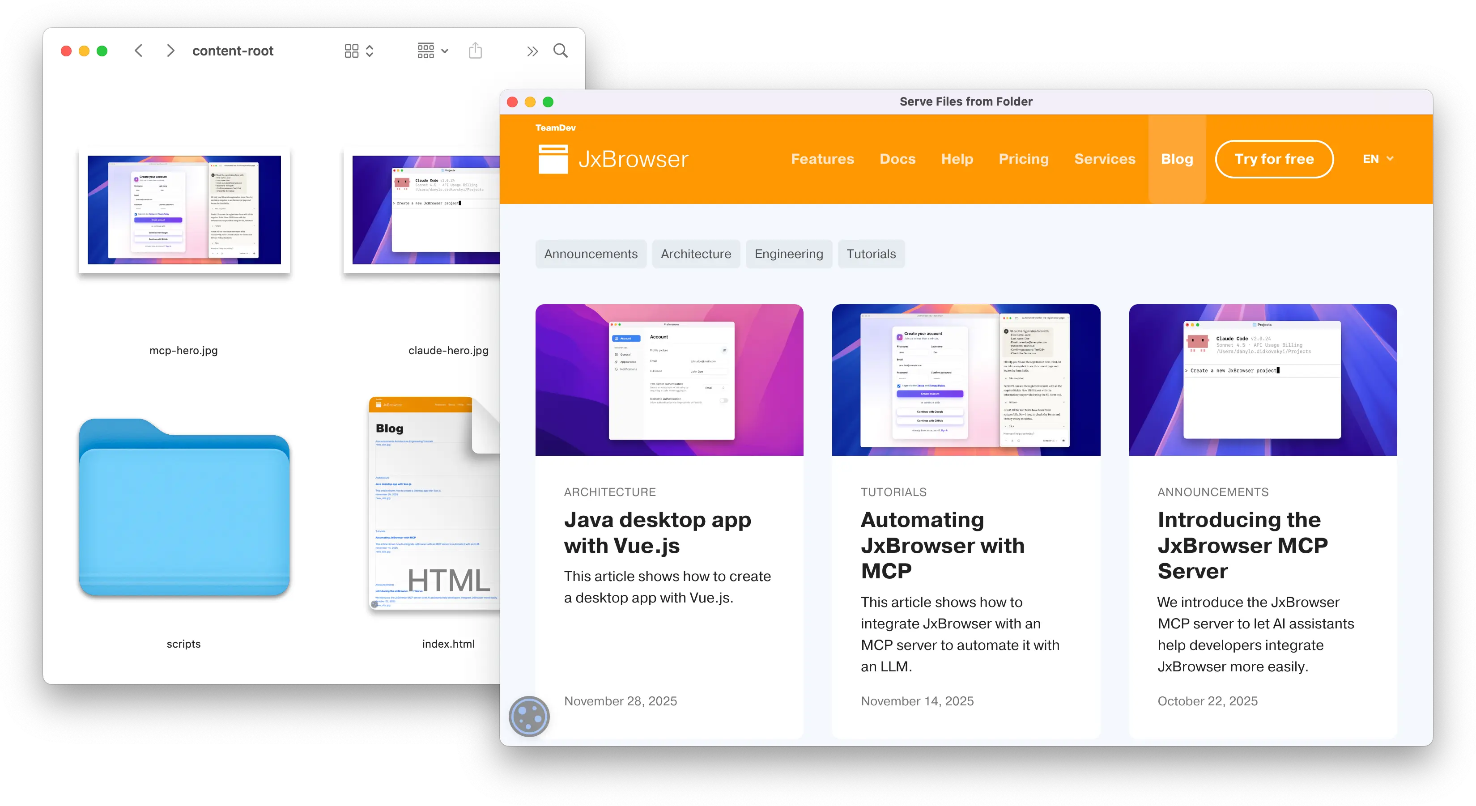Image resolution: width=1476 pixels, height=806 pixels.
Task: Toggle the Announcements category filter
Action: [591, 254]
